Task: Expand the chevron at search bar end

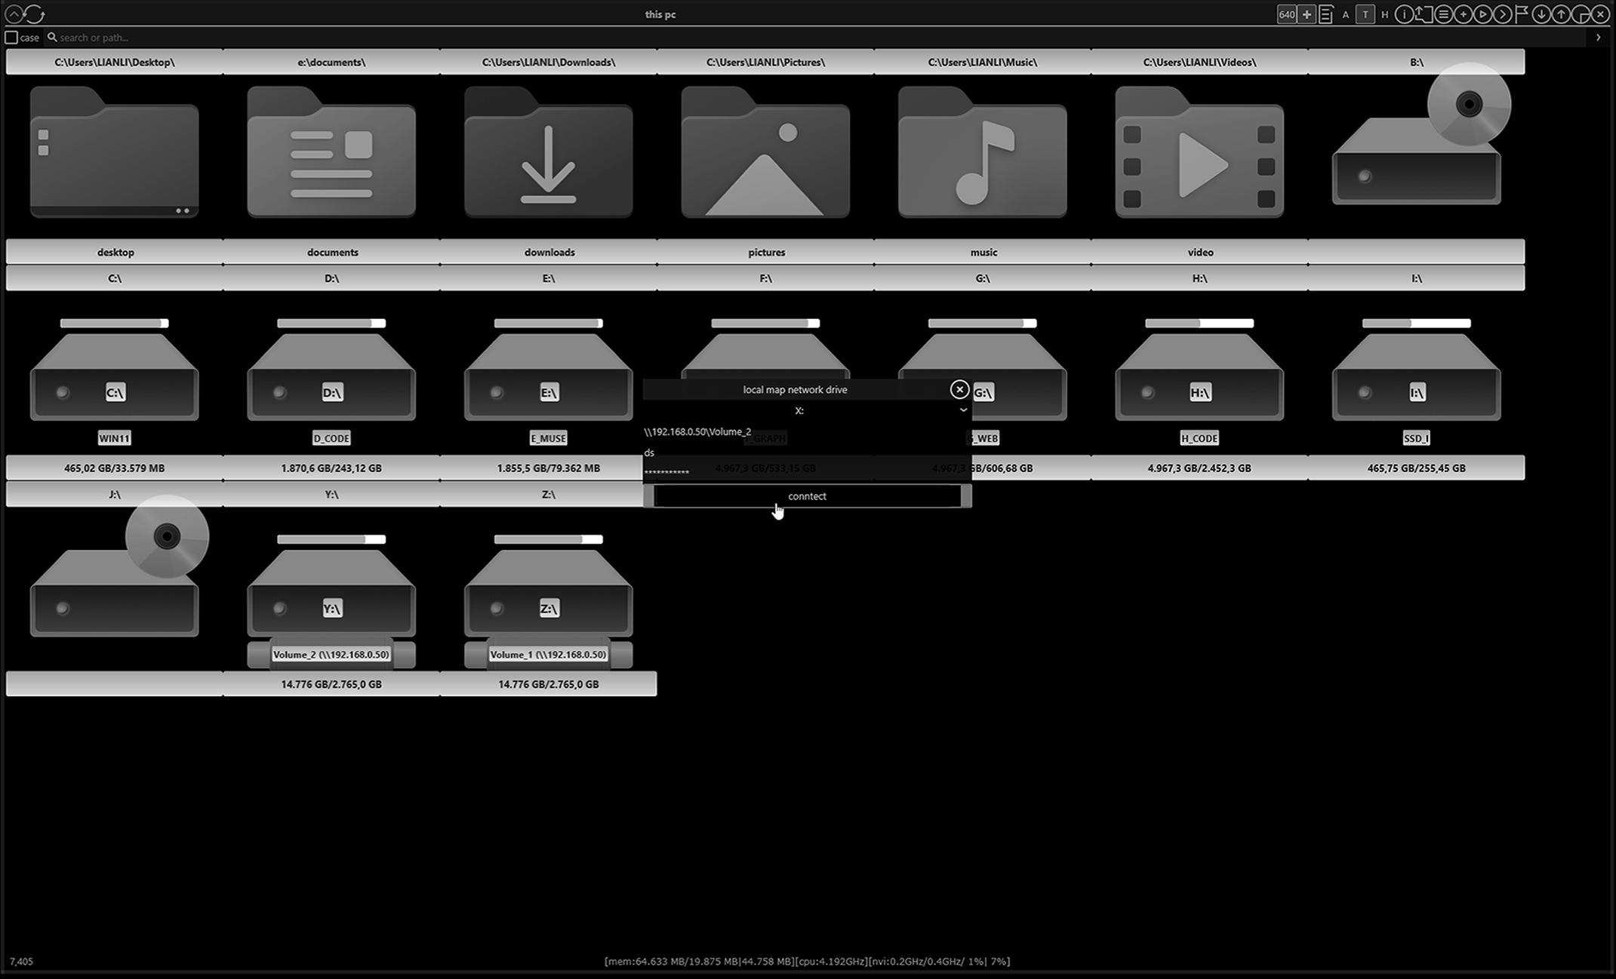Action: (x=1598, y=37)
